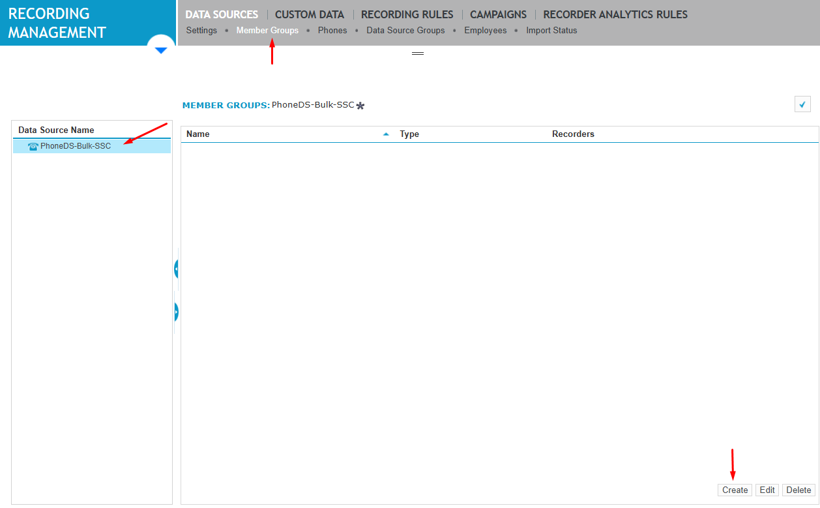
Task: Click the ascending sort arrow in Name column
Action: (x=386, y=134)
